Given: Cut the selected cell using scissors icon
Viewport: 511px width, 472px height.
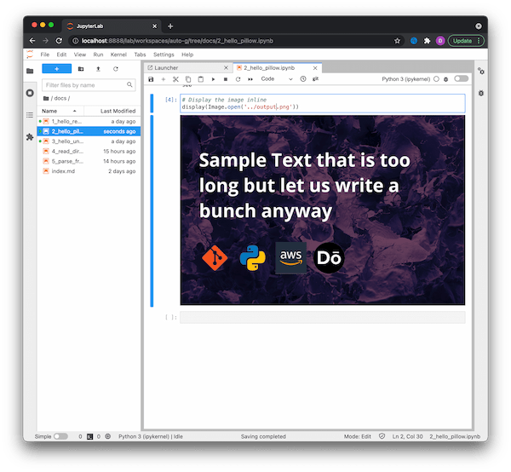Looking at the screenshot, I should [x=175, y=79].
